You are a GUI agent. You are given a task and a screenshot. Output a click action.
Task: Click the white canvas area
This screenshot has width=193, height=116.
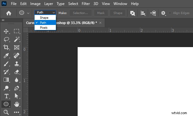coord(135,81)
